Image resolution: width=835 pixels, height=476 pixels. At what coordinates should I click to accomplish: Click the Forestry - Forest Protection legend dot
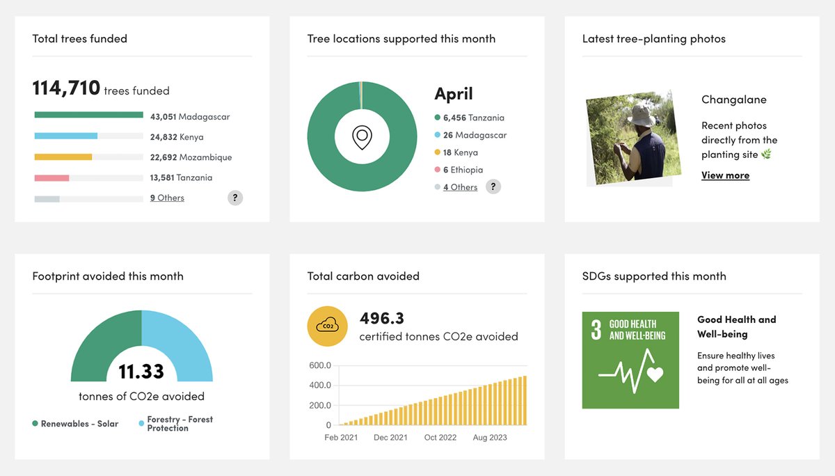(x=141, y=423)
